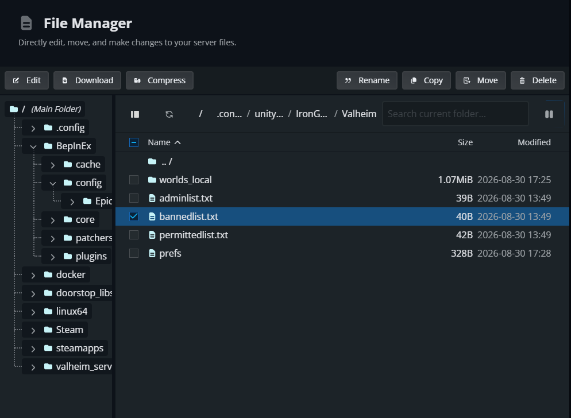
Task: Click the parent directory folder icon
Action: point(152,161)
